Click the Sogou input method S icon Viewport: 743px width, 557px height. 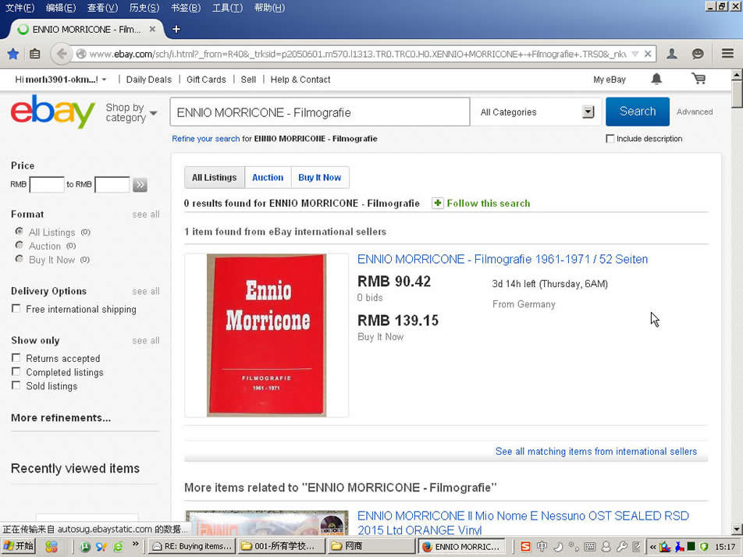525,547
